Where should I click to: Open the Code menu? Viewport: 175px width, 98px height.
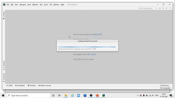[29, 5]
